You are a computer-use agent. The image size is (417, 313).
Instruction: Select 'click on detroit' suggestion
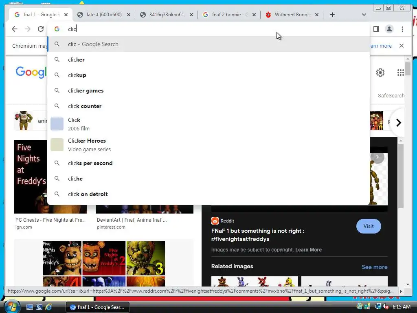pos(208,194)
